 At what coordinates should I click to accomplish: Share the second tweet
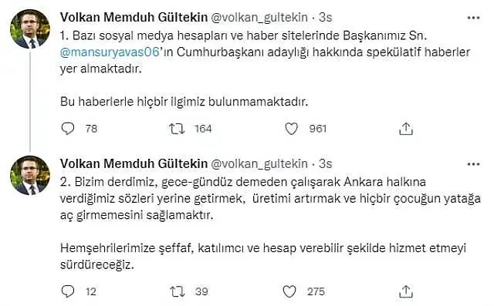406,291
